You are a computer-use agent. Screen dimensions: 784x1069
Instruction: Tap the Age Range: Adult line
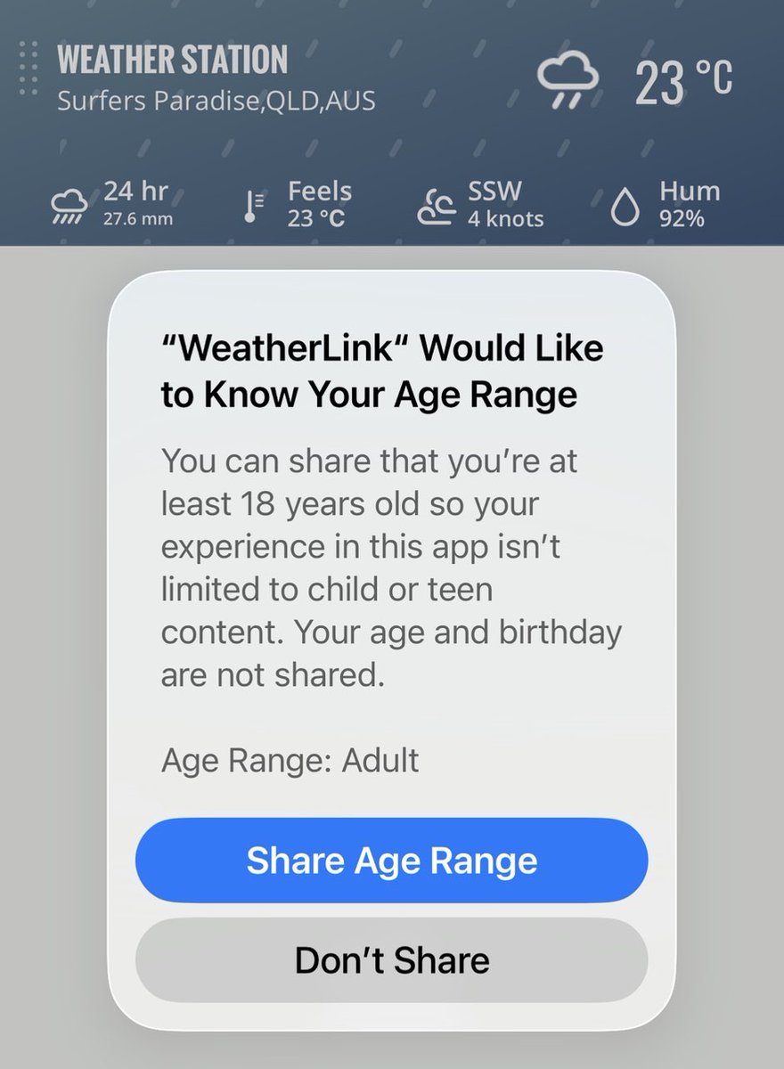(x=290, y=761)
